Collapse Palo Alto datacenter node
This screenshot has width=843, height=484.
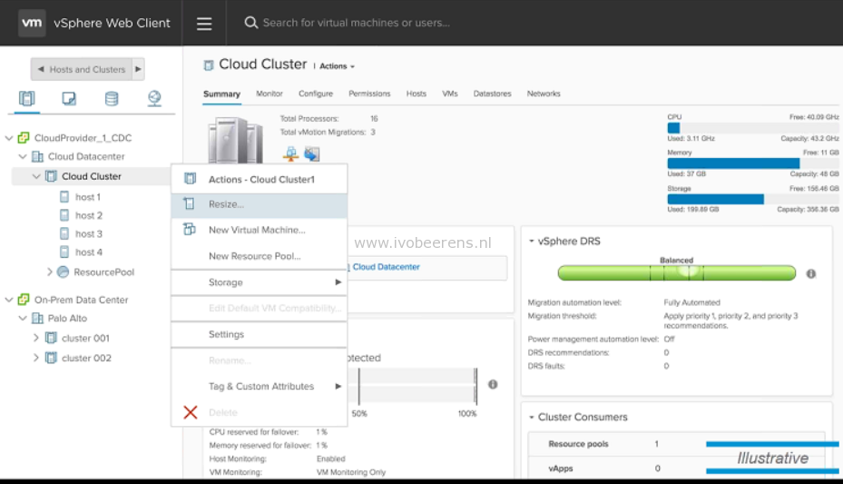23,319
